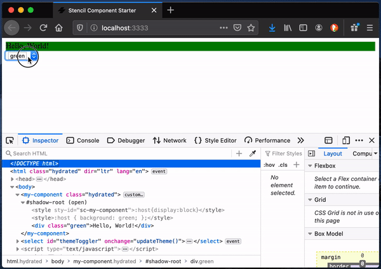Open the page actions three-dot menu

[x=224, y=28]
